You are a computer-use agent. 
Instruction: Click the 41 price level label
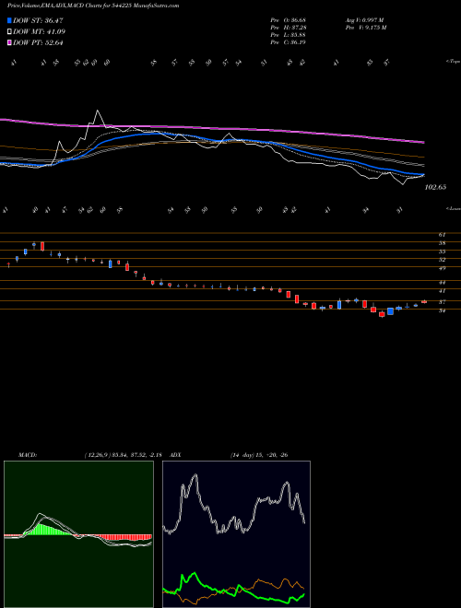(x=442, y=290)
